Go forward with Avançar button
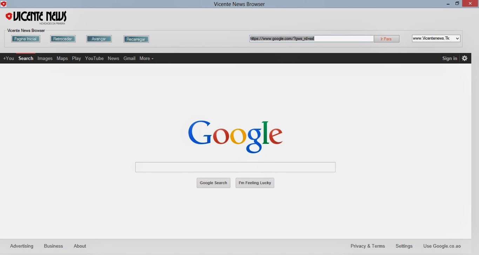The height and width of the screenshot is (255, 479). (x=99, y=39)
